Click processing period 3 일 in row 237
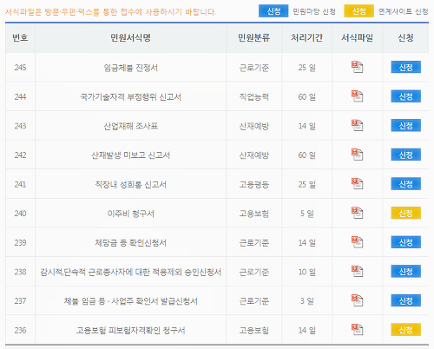 pos(307,301)
